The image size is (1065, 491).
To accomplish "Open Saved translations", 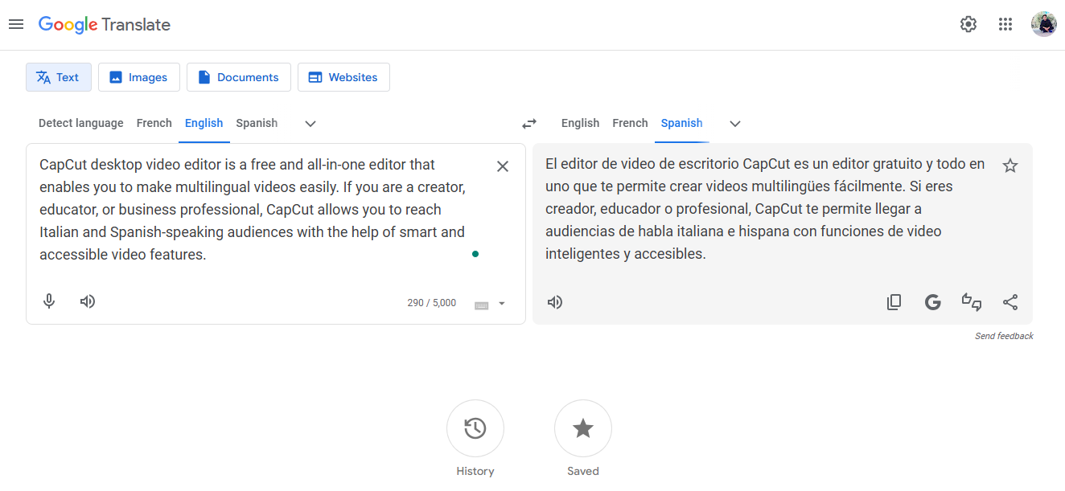I will click(x=582, y=428).
